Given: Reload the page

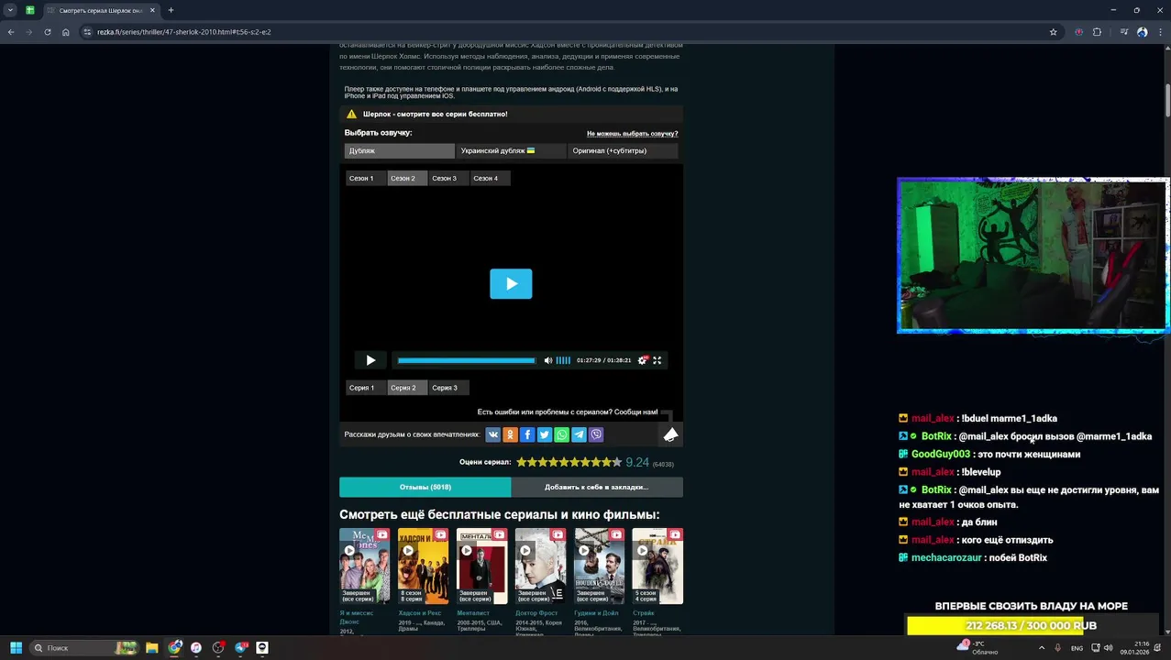Looking at the screenshot, I should click(x=47, y=32).
